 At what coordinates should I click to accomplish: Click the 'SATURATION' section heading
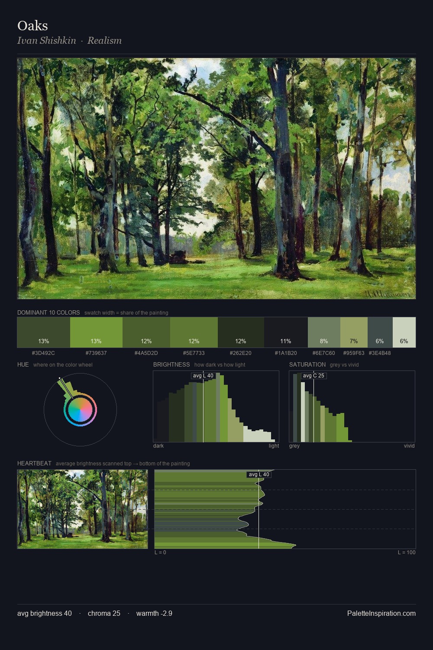[x=307, y=364]
